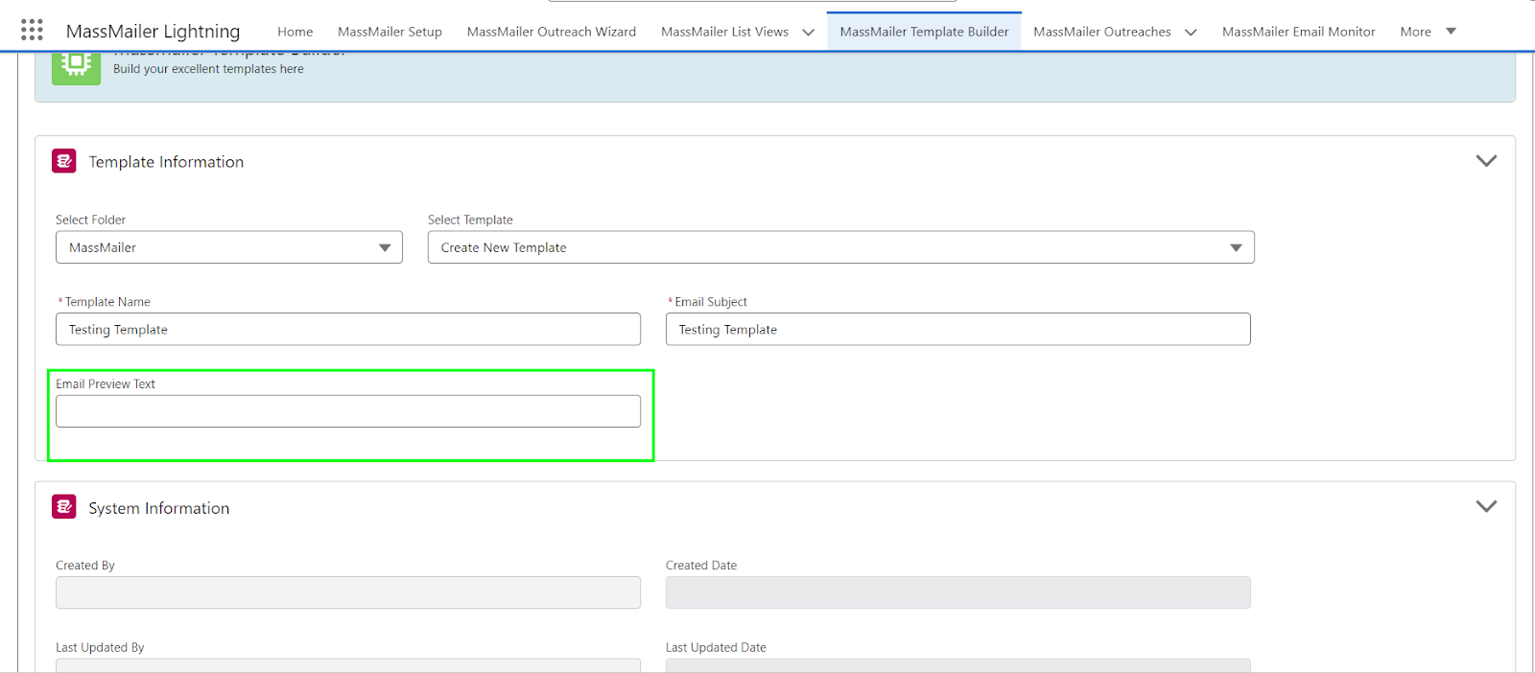Click the Email Preview Text input field

pyautogui.click(x=348, y=411)
